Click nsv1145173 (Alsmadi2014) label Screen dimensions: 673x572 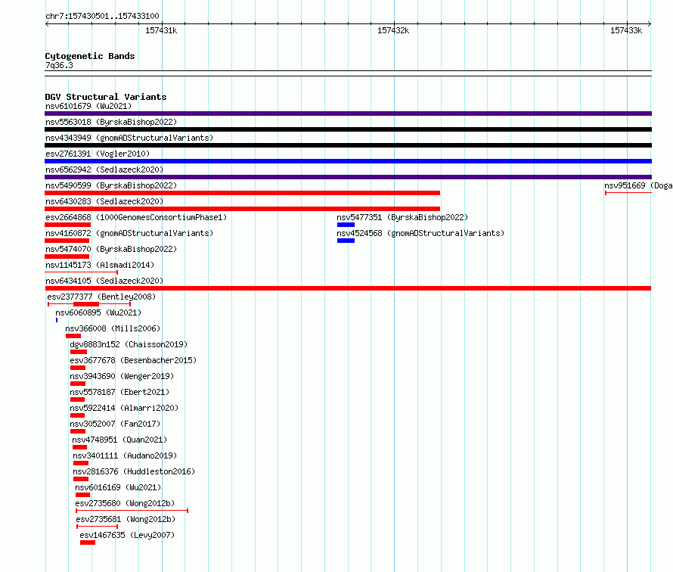click(x=100, y=265)
